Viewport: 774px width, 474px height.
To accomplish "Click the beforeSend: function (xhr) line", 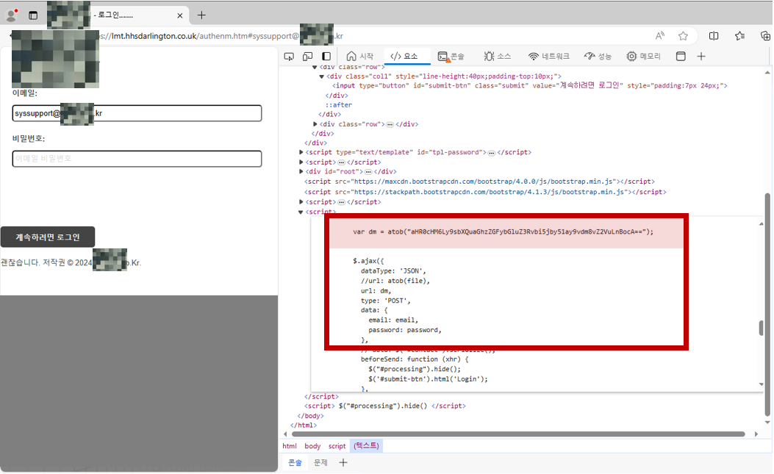I will coord(414,359).
